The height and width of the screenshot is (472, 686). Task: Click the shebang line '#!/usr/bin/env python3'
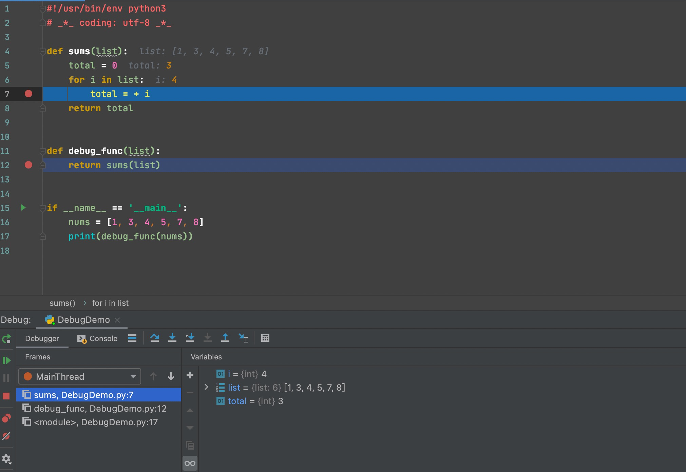click(106, 8)
